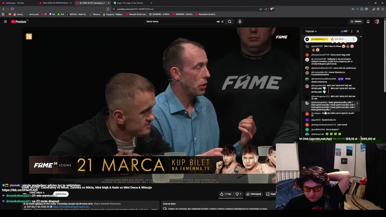Clear the 'fame mma' search text
Screen dimensions: 386x217
(222, 21)
